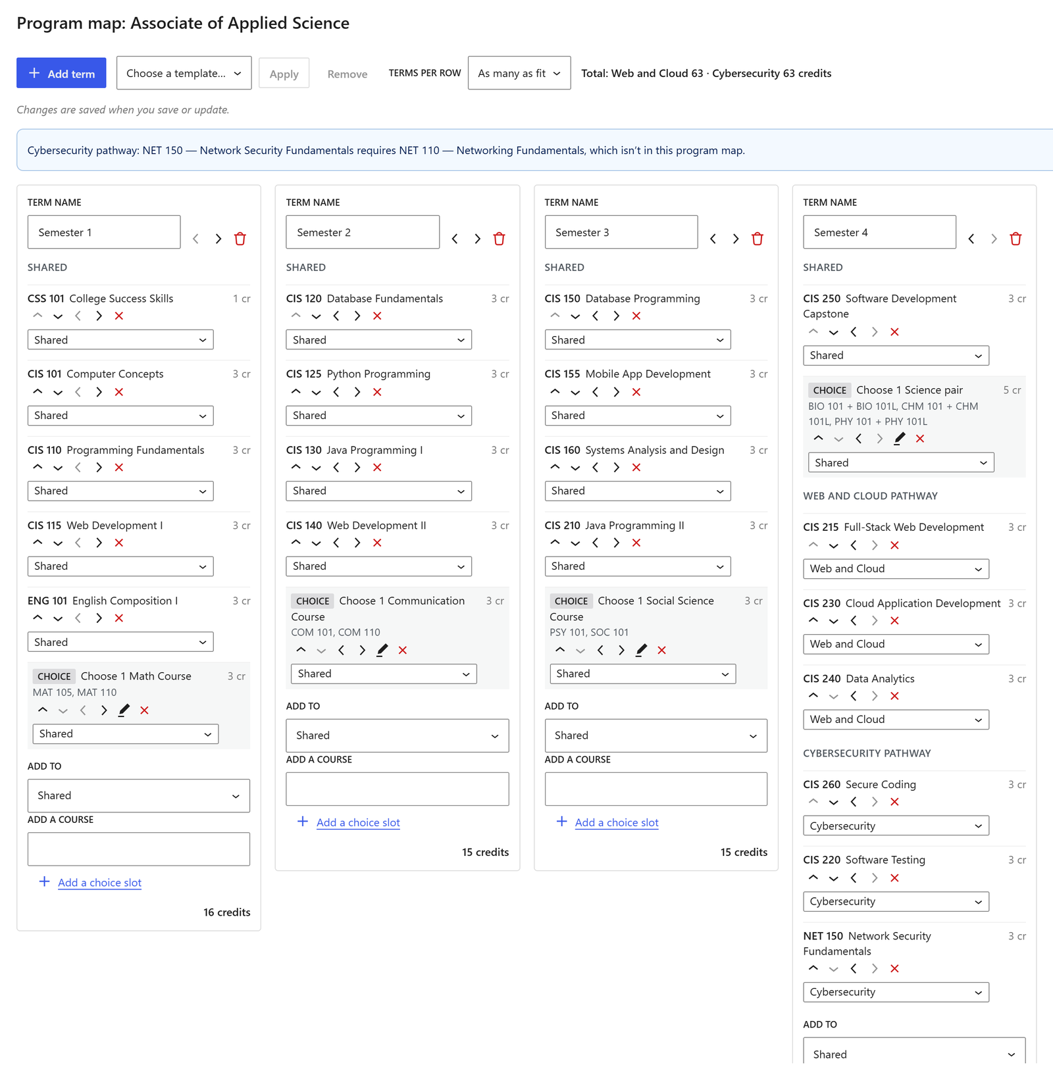The width and height of the screenshot is (1053, 1065).
Task: Move CIS 110 Programming Fundamentals up
Action: coord(38,468)
